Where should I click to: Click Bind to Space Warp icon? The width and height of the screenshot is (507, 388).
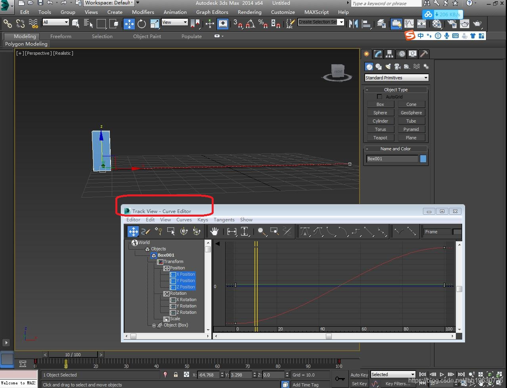click(x=33, y=24)
